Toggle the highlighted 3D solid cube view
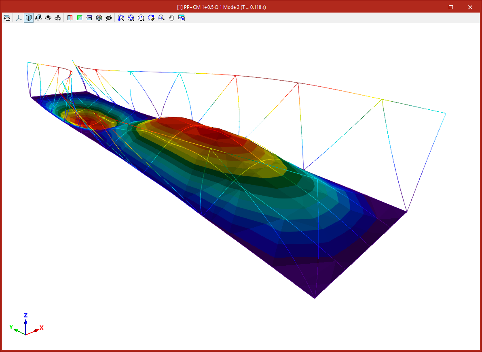Image resolution: width=482 pixels, height=352 pixels. pyautogui.click(x=29, y=18)
